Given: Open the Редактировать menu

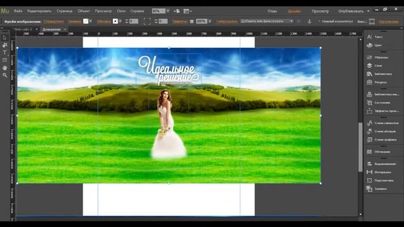Looking at the screenshot, I should click(39, 11).
